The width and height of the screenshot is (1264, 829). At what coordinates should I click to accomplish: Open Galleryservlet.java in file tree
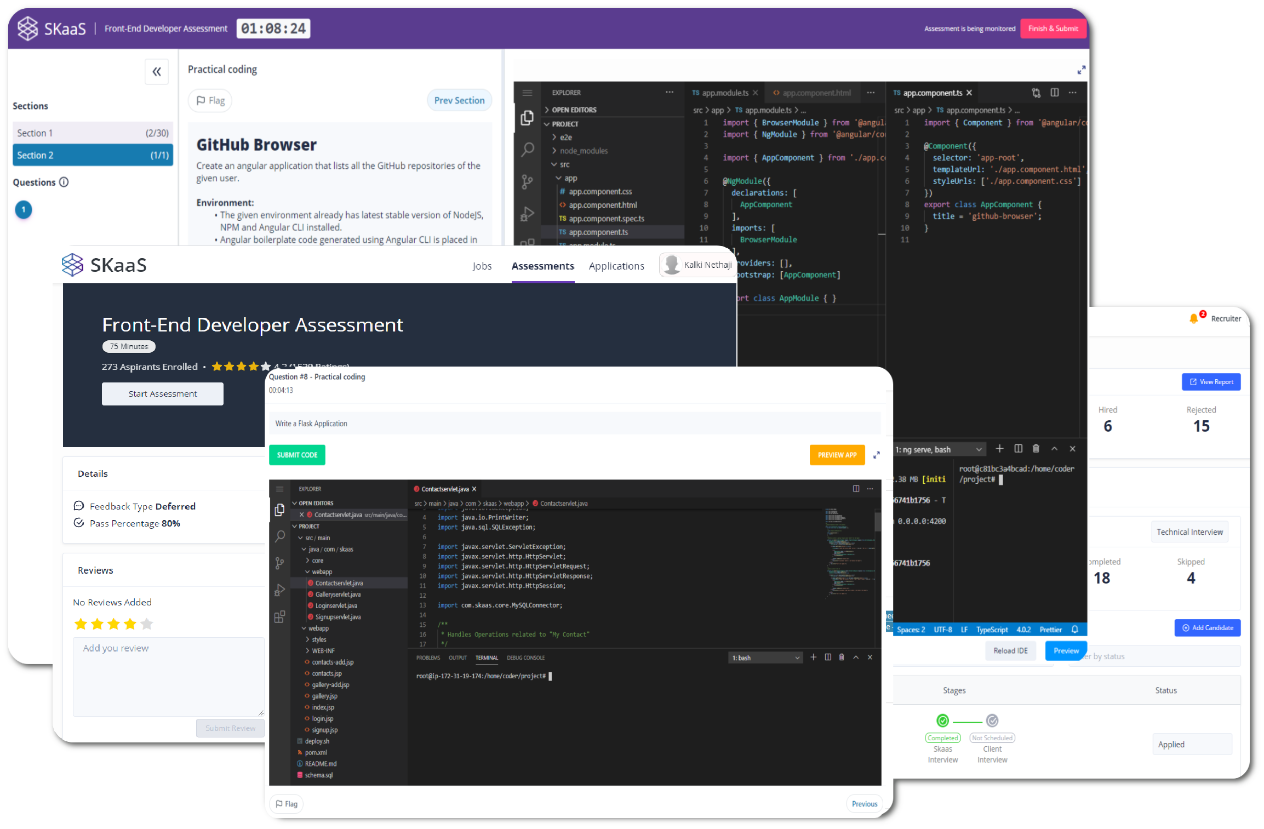[x=338, y=594]
